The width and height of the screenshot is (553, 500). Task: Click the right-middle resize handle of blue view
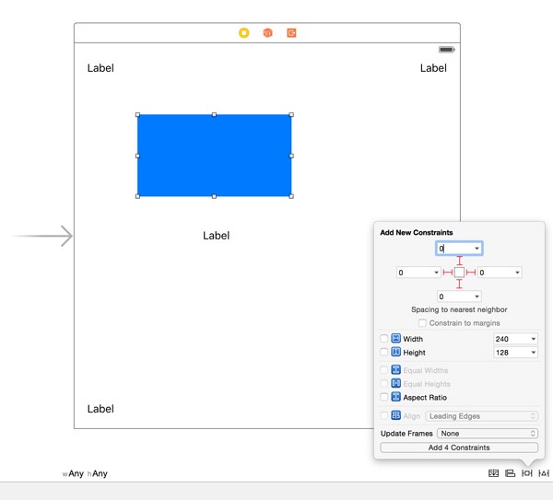pos(291,156)
